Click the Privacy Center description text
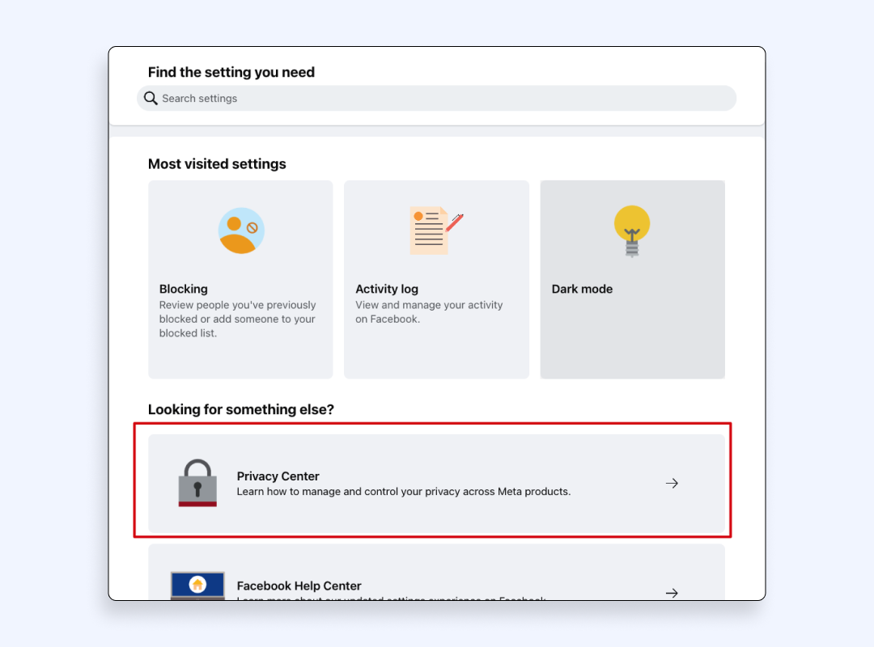874x647 pixels. pos(403,492)
